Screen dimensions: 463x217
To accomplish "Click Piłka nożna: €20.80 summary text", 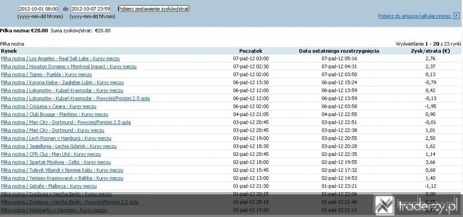I will [x=24, y=30].
